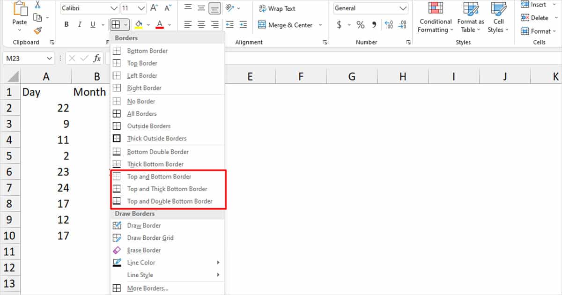
Task: Open Format as Table gallery
Action: tap(471, 18)
